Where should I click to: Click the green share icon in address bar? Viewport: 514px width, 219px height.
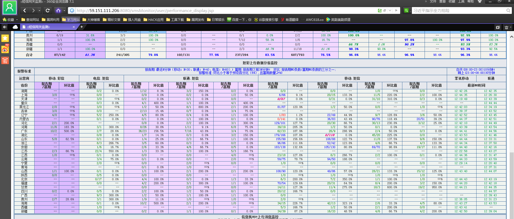click(380, 10)
